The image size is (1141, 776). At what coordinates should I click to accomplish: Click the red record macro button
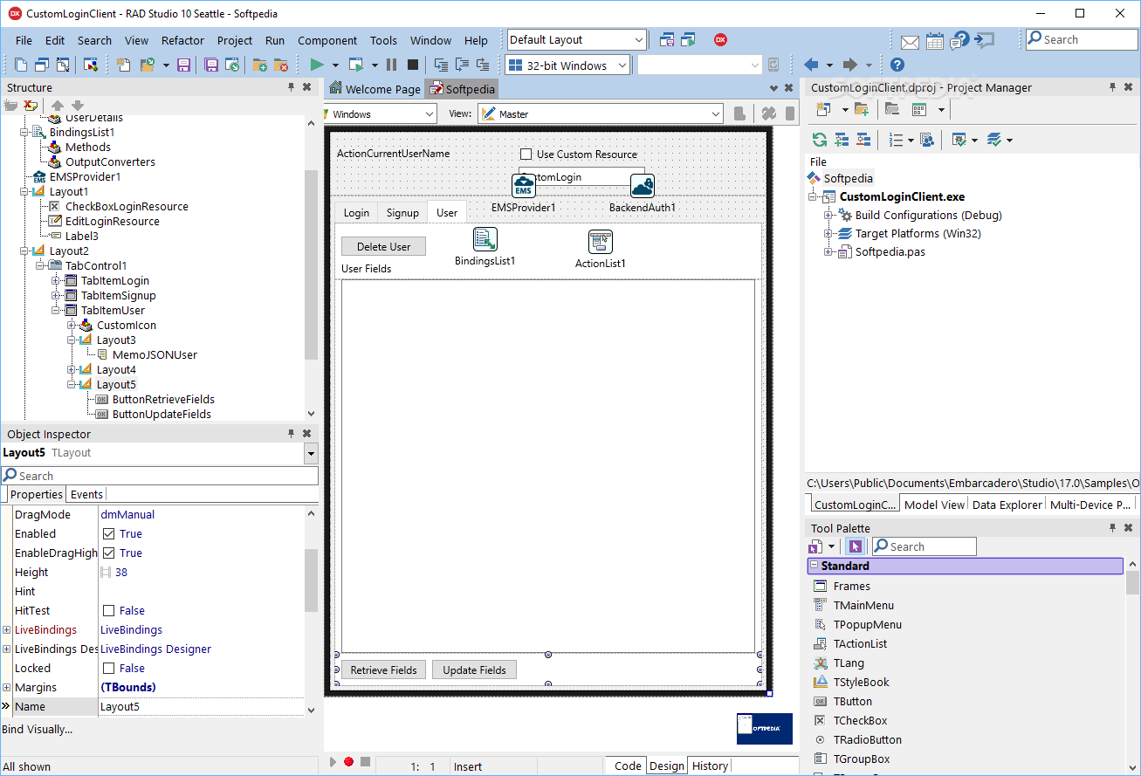348,762
